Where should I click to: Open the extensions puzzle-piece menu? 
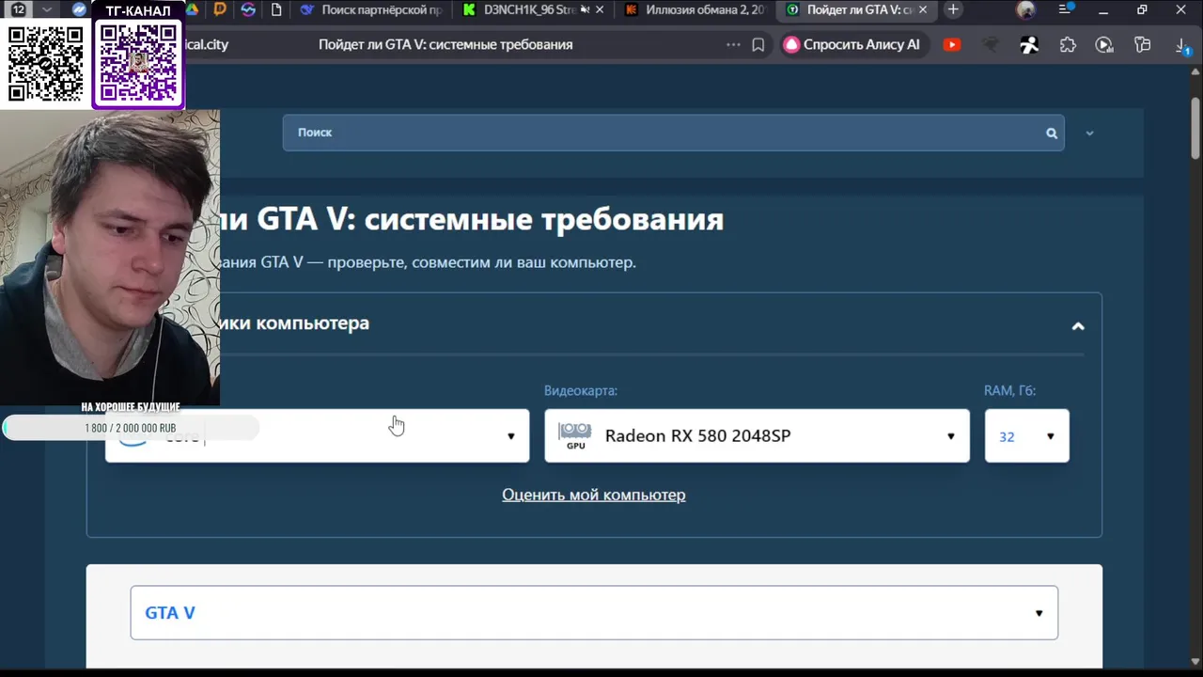pos(1068,44)
